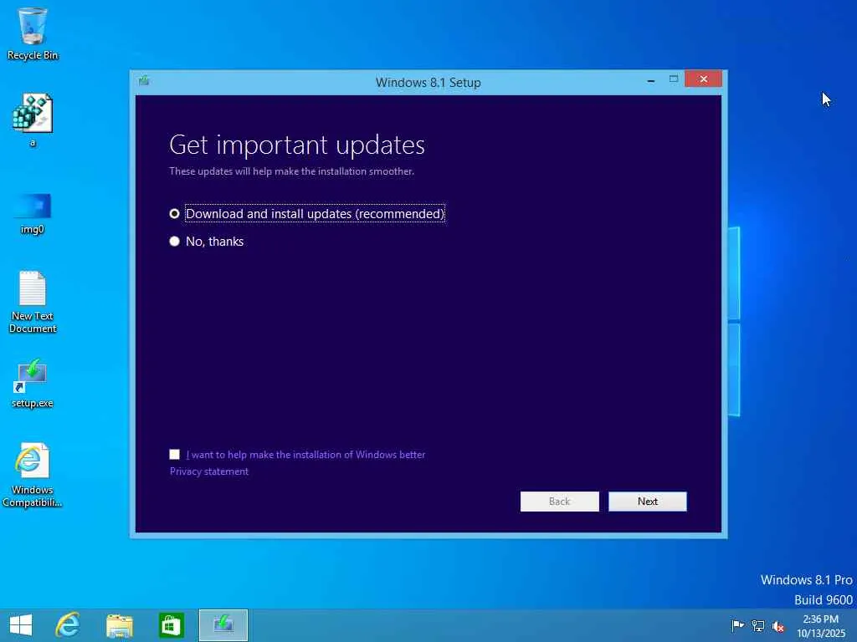Click the network icon in system tray
This screenshot has width=857, height=642.
click(758, 625)
